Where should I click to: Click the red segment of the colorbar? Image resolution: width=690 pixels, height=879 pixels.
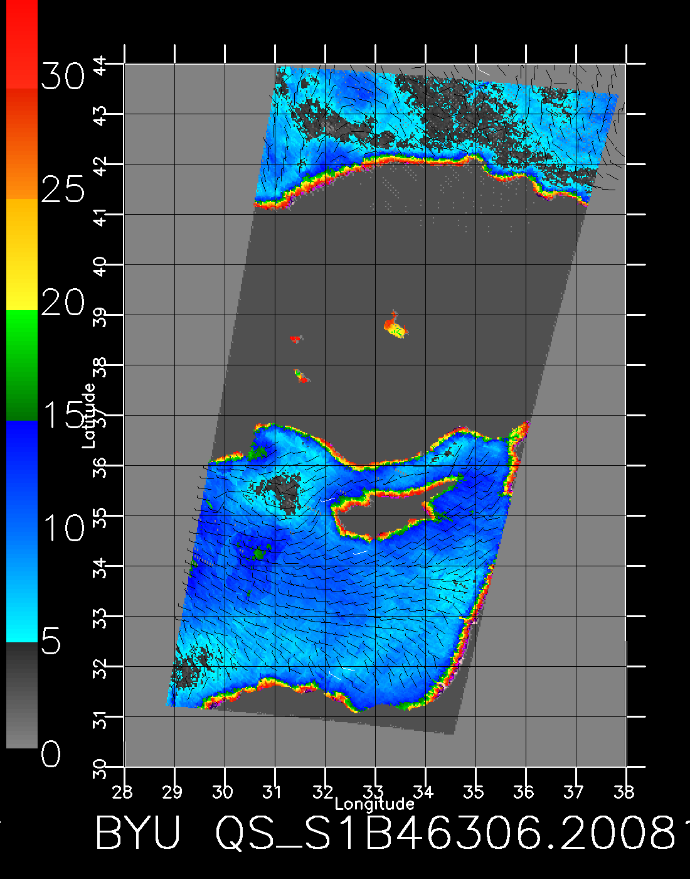[x=22, y=44]
